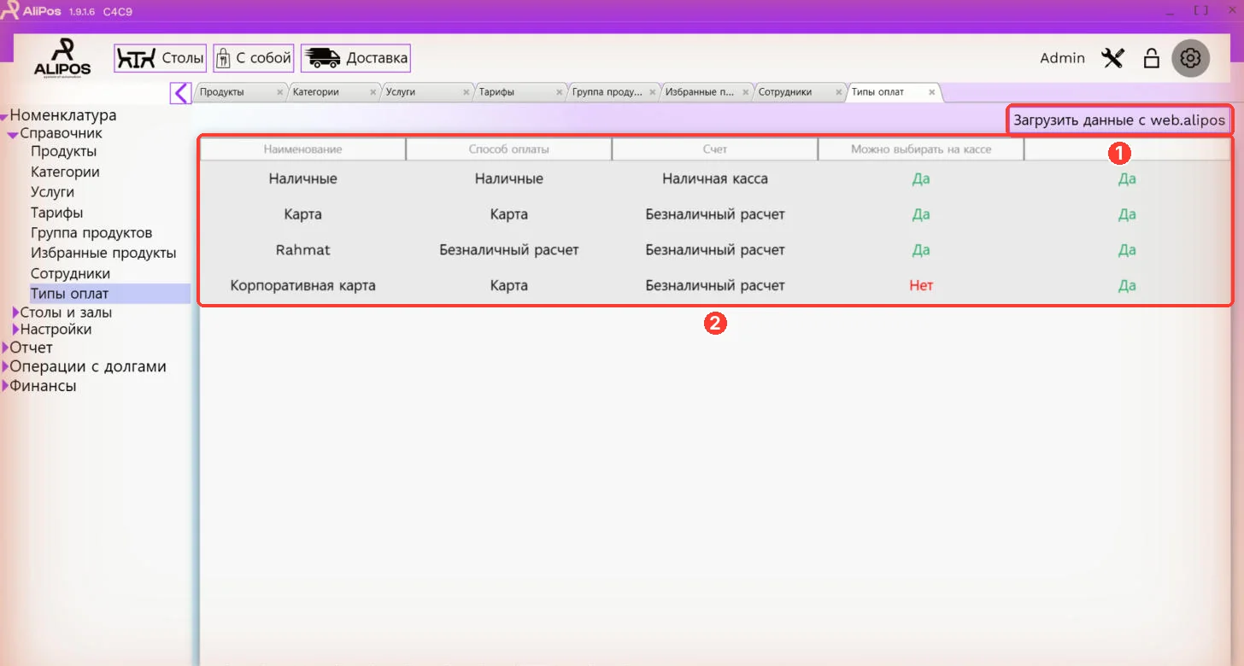Image resolution: width=1244 pixels, height=666 pixels.
Task: Click the takeaway bag icon
Action: pos(223,58)
